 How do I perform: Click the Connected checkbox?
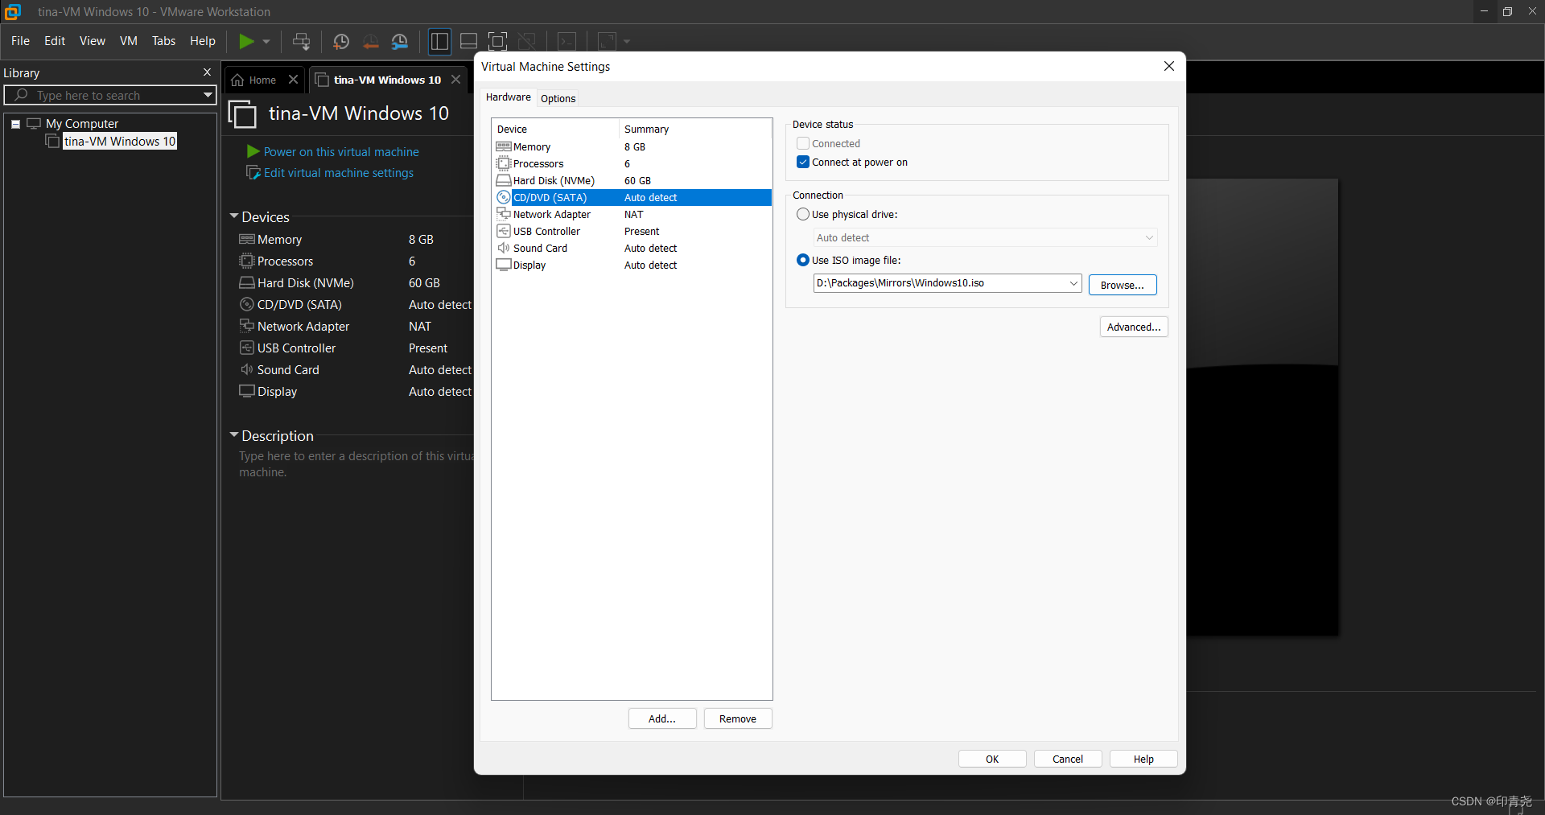(x=802, y=143)
